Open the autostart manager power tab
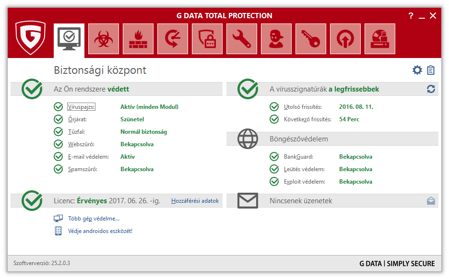Viewport: 449px width, 279px height. tap(345, 39)
